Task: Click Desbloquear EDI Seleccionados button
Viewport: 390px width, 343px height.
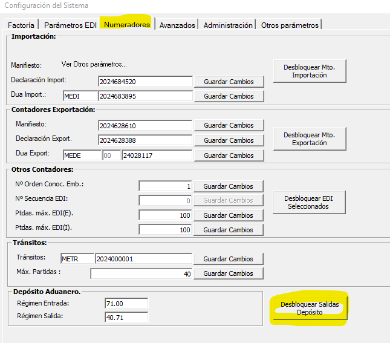Action: pos(309,202)
